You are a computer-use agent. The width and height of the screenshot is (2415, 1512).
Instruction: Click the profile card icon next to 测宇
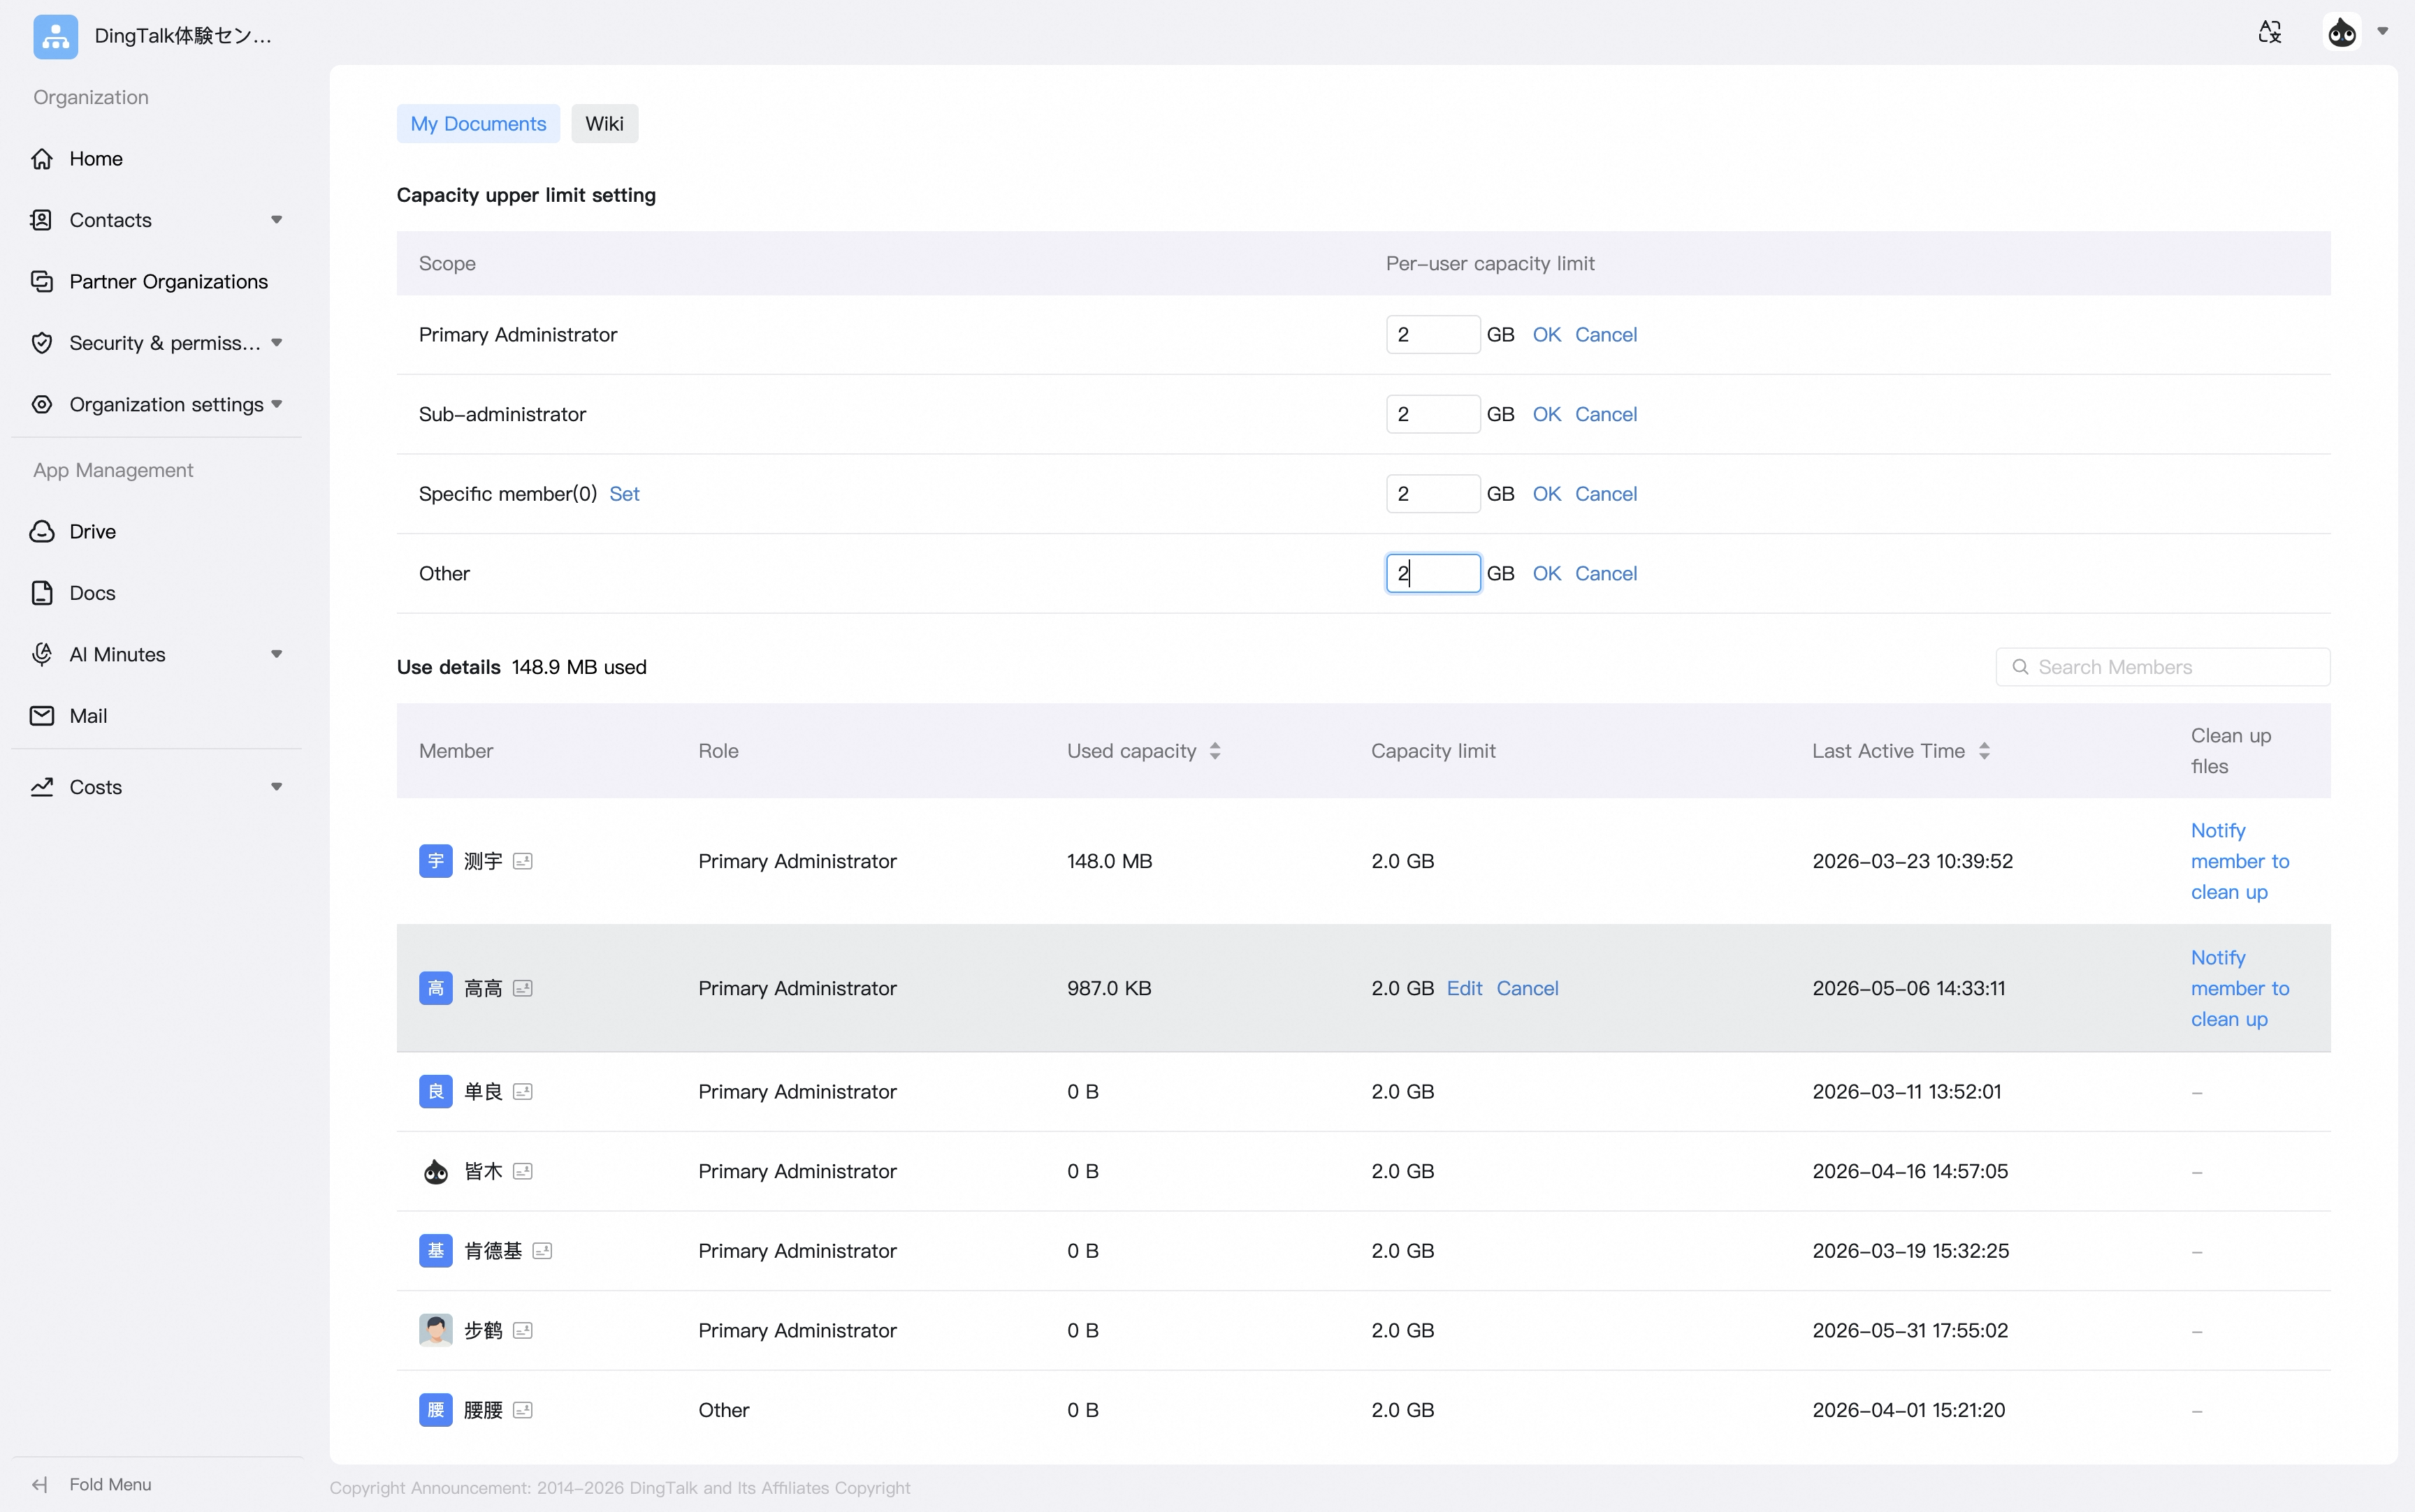(x=523, y=861)
